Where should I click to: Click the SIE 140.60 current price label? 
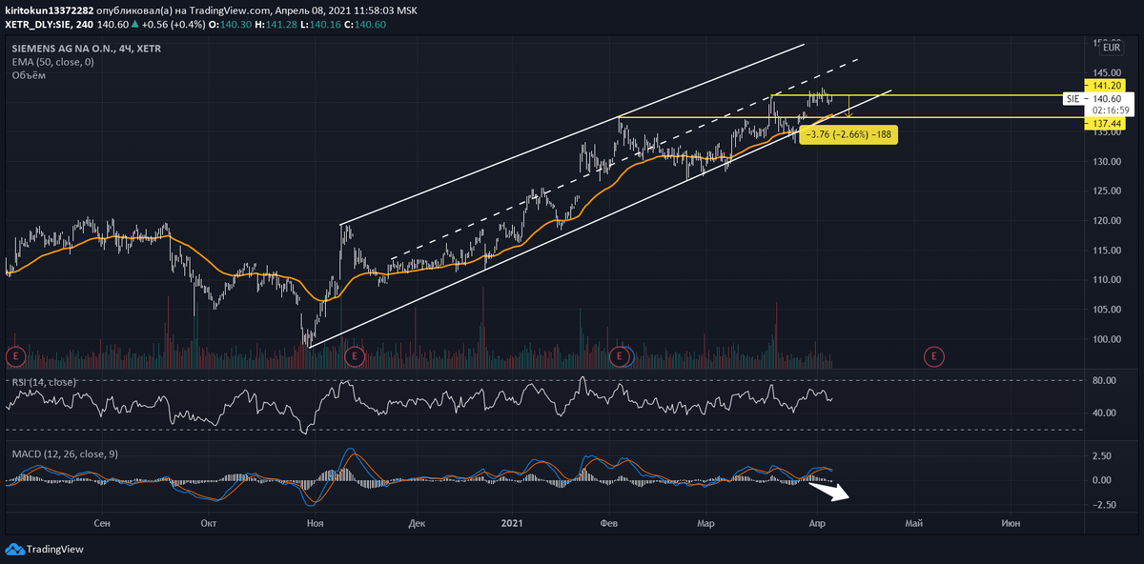(x=1096, y=98)
